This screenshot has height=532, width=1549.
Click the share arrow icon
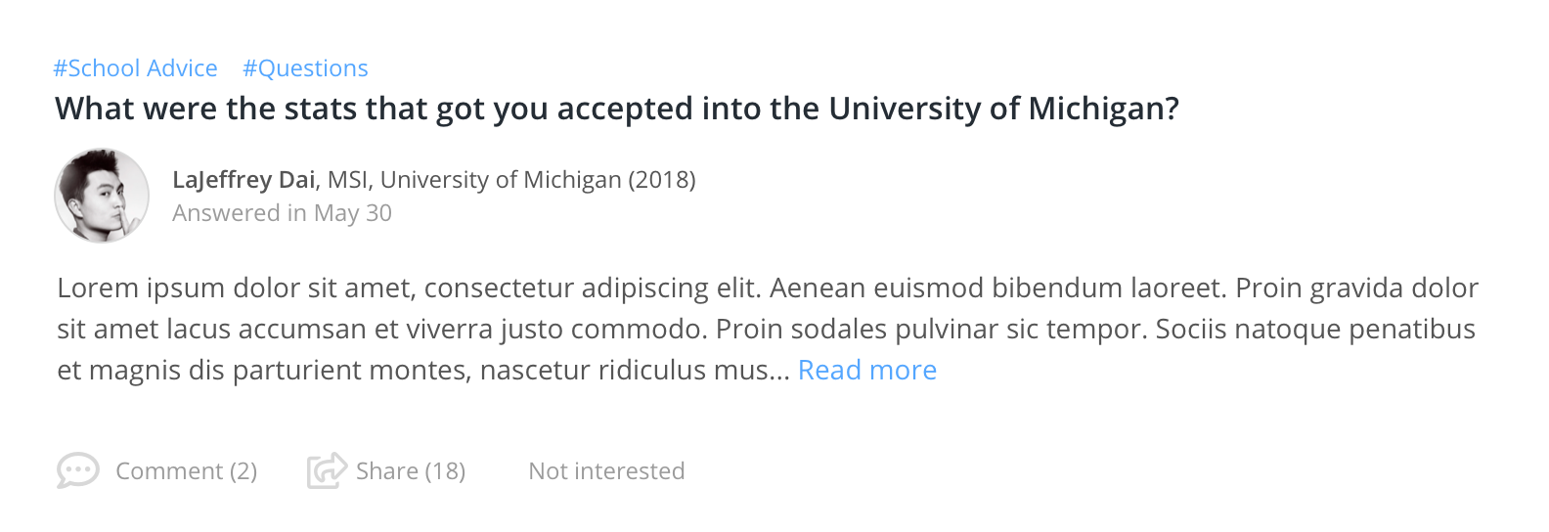[x=327, y=470]
